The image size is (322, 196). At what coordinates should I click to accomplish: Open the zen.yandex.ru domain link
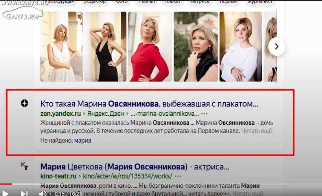tap(61, 114)
